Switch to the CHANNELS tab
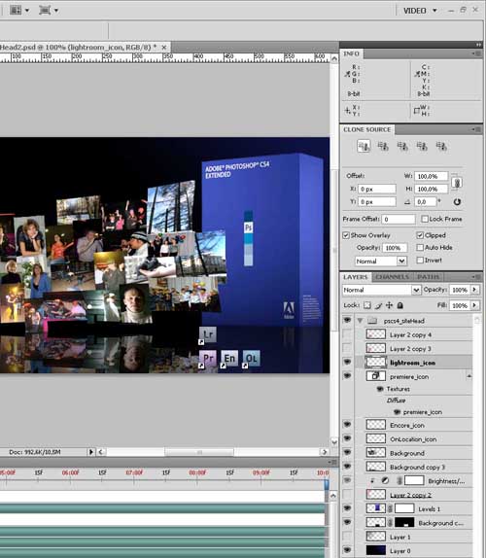This screenshot has height=558, width=486. point(392,277)
